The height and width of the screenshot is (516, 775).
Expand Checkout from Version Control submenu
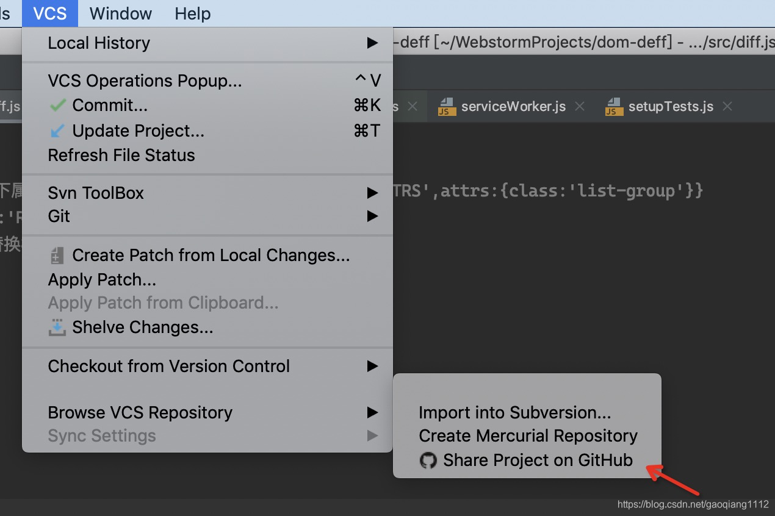[x=207, y=366]
